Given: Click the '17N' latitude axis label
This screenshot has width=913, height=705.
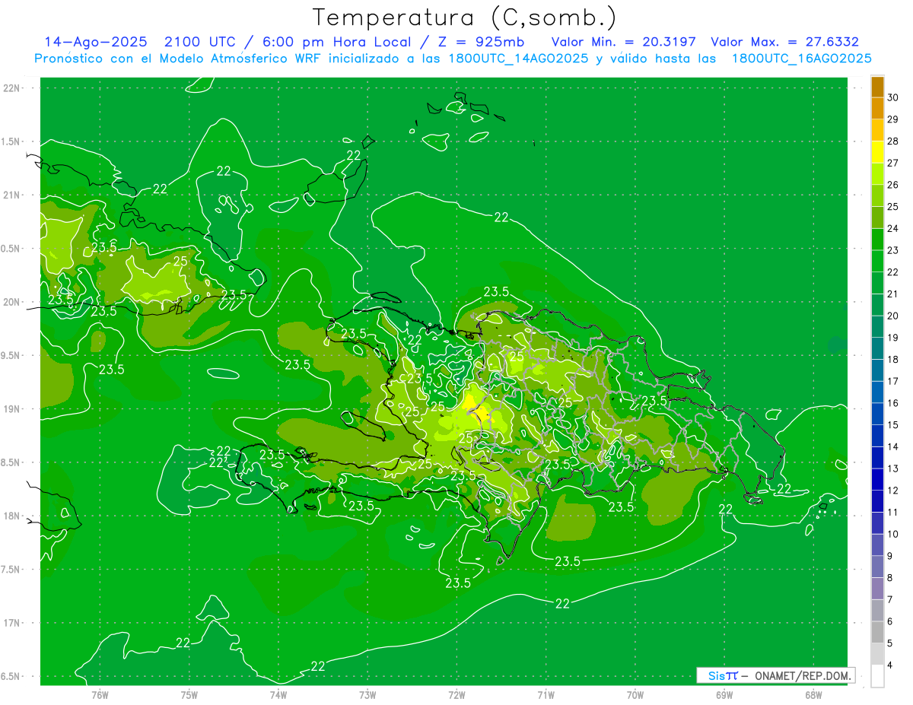Looking at the screenshot, I should pos(12,623).
